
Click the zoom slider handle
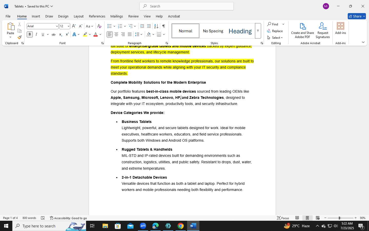click(340, 218)
